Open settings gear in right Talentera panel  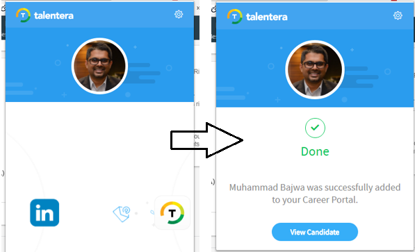click(x=398, y=15)
